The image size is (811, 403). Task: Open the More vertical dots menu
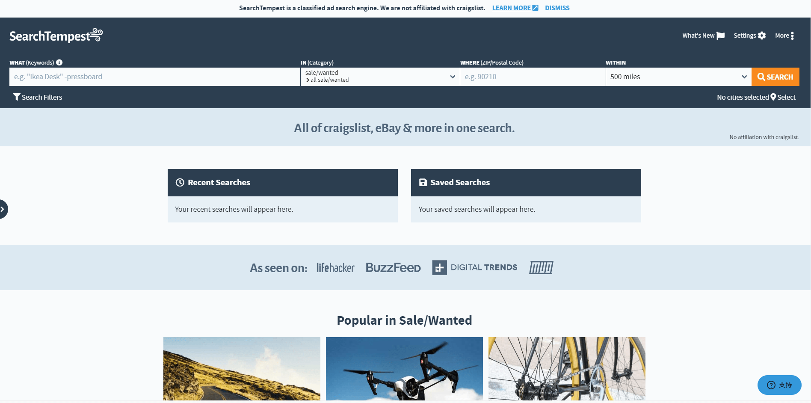(x=792, y=36)
